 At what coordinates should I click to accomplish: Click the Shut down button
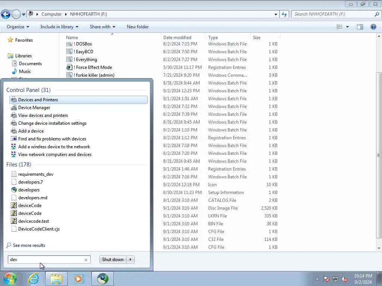pos(113,260)
